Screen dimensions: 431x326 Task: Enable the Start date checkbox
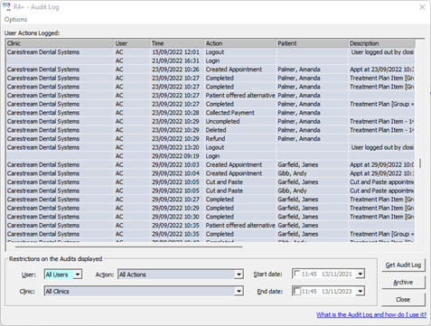[297, 274]
